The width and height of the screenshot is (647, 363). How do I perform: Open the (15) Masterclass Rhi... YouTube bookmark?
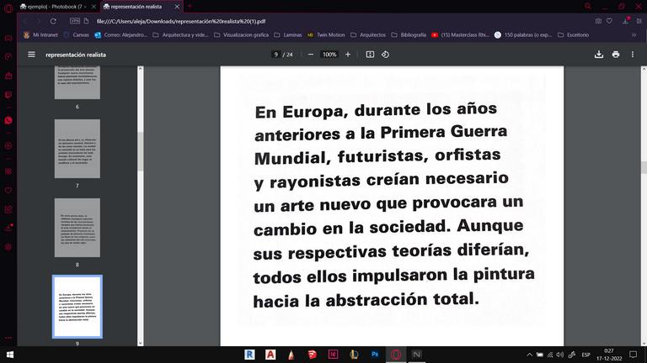click(460, 35)
